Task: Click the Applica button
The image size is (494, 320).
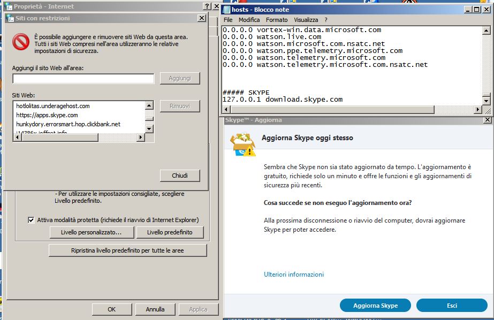Action: coord(199,309)
